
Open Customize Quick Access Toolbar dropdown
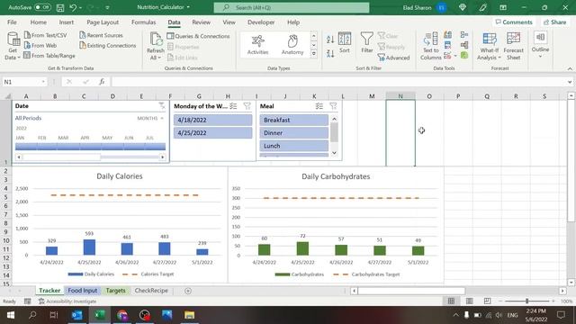click(107, 7)
